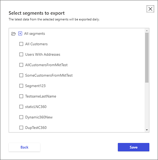Viewport: 158px width, 160px height.
Task: Click the scrollbar up arrow
Action: (x=147, y=31)
